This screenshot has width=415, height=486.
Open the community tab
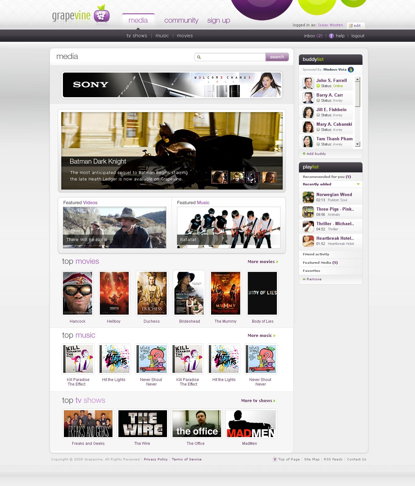click(181, 20)
